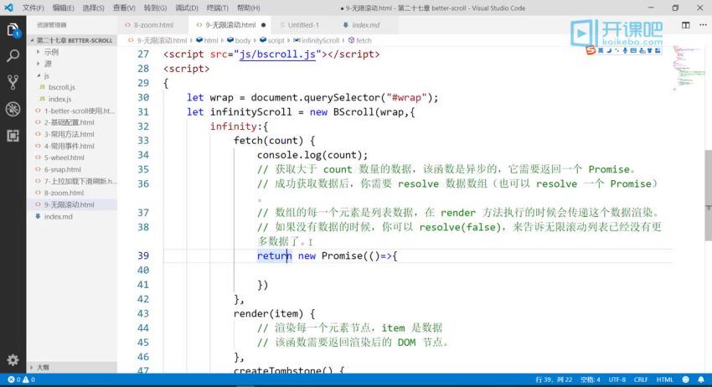The width and height of the screenshot is (712, 387).
Task: Open the 帮助(H) menu
Action: pos(249,8)
